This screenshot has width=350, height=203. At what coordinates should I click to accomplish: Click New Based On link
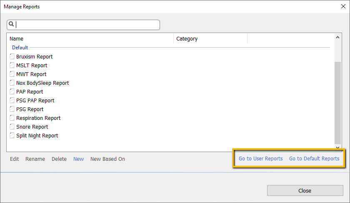click(107, 159)
